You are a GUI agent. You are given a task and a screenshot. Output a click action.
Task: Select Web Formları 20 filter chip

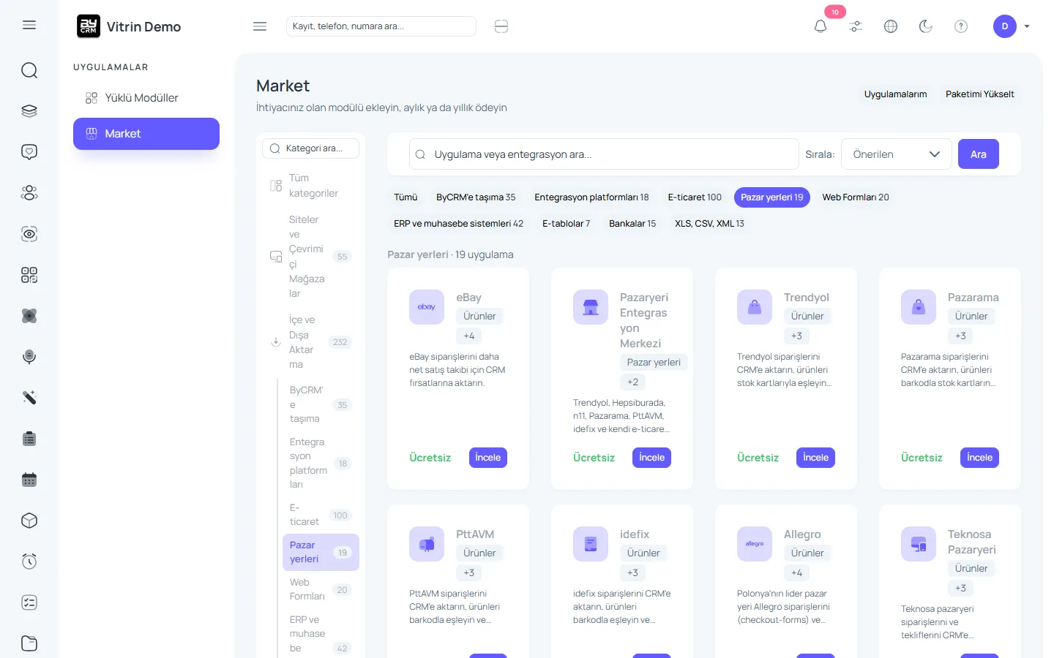[x=856, y=197]
